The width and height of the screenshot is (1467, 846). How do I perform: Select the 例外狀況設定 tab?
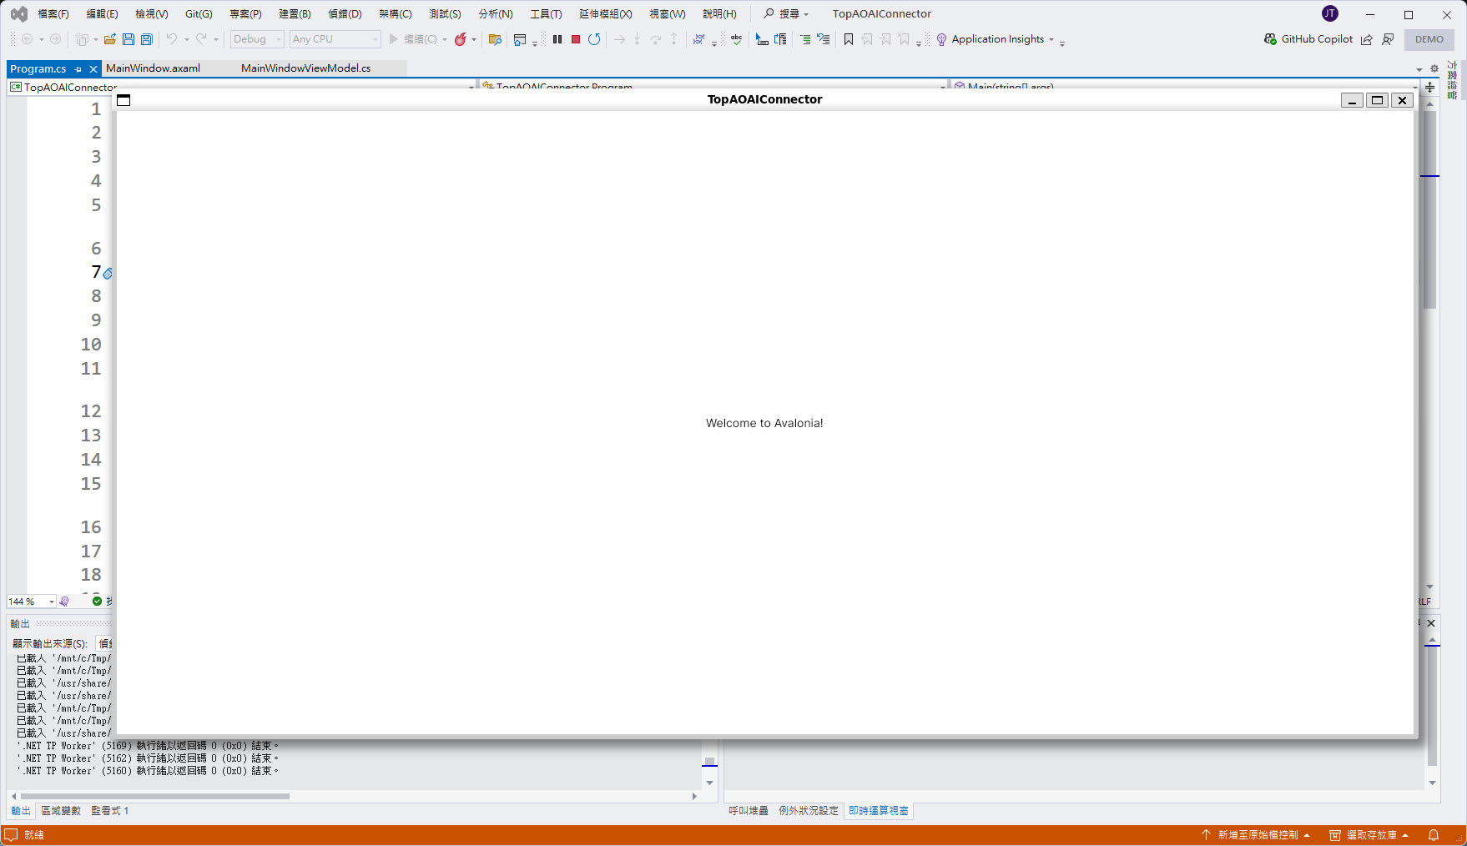coord(808,811)
